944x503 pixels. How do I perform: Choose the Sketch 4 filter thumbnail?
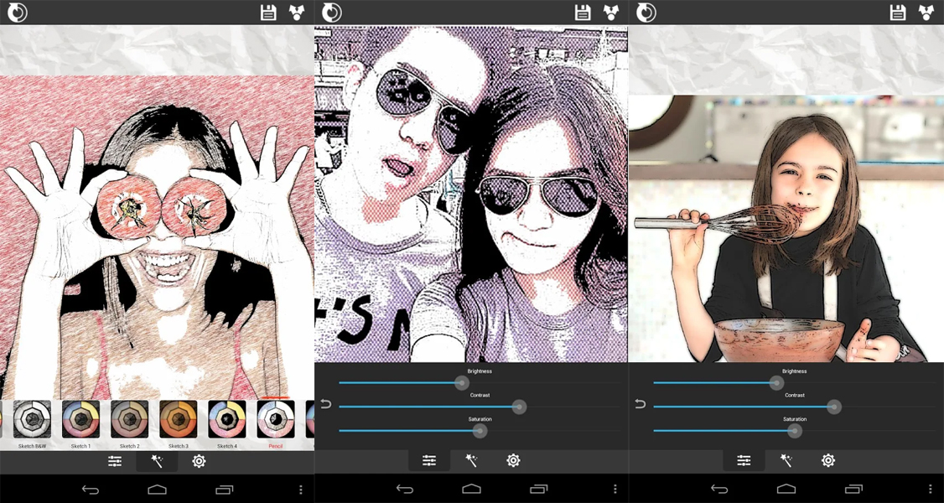[227, 419]
